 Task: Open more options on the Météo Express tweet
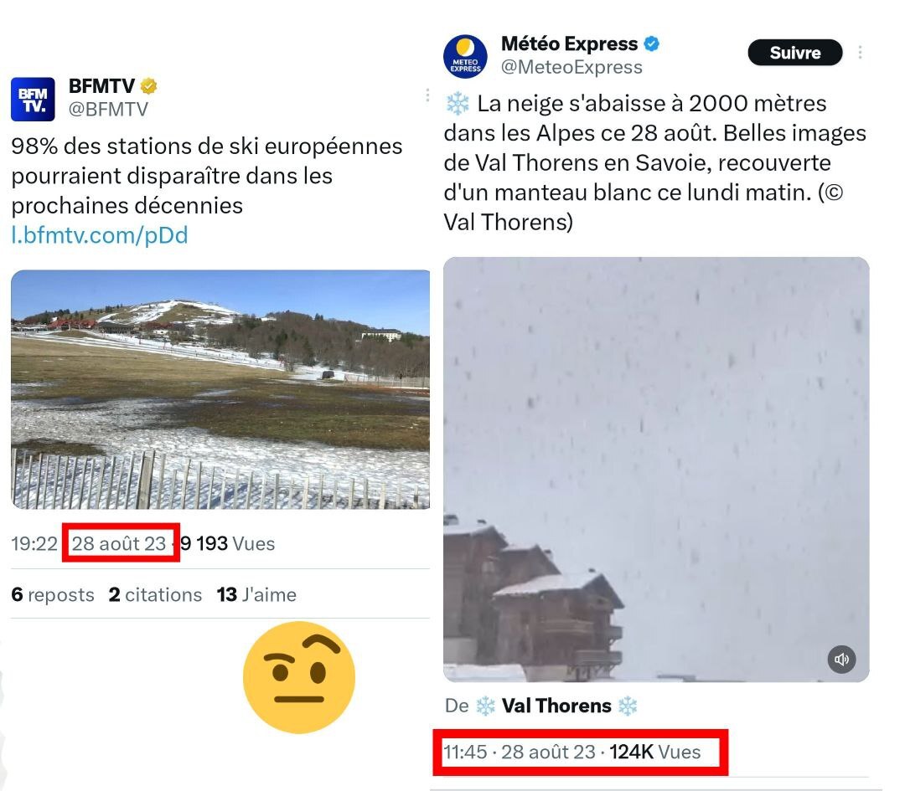(860, 53)
